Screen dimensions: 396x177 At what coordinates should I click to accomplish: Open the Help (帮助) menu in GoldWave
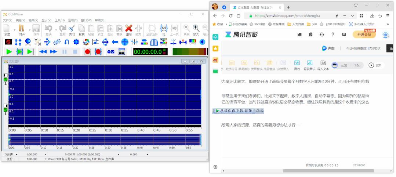[x=99, y=20]
